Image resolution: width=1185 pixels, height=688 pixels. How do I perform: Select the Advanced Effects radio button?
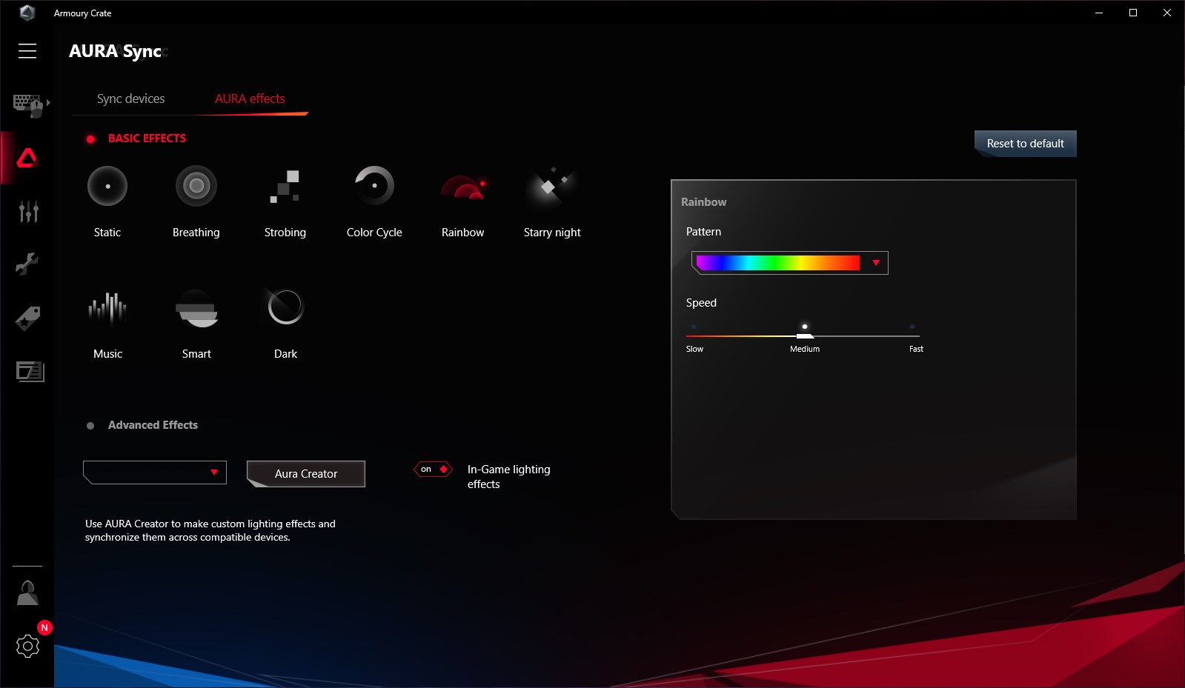[90, 426]
